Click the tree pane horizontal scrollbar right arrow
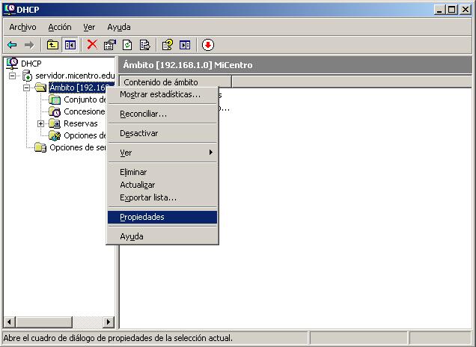 coord(109,322)
